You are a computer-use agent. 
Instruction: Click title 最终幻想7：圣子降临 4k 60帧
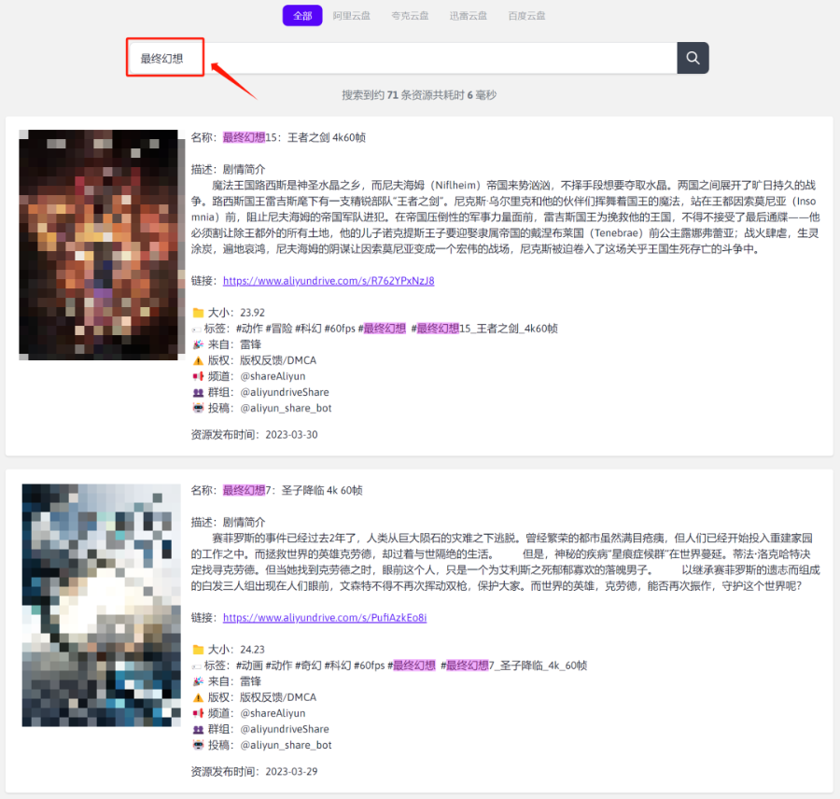(x=292, y=490)
